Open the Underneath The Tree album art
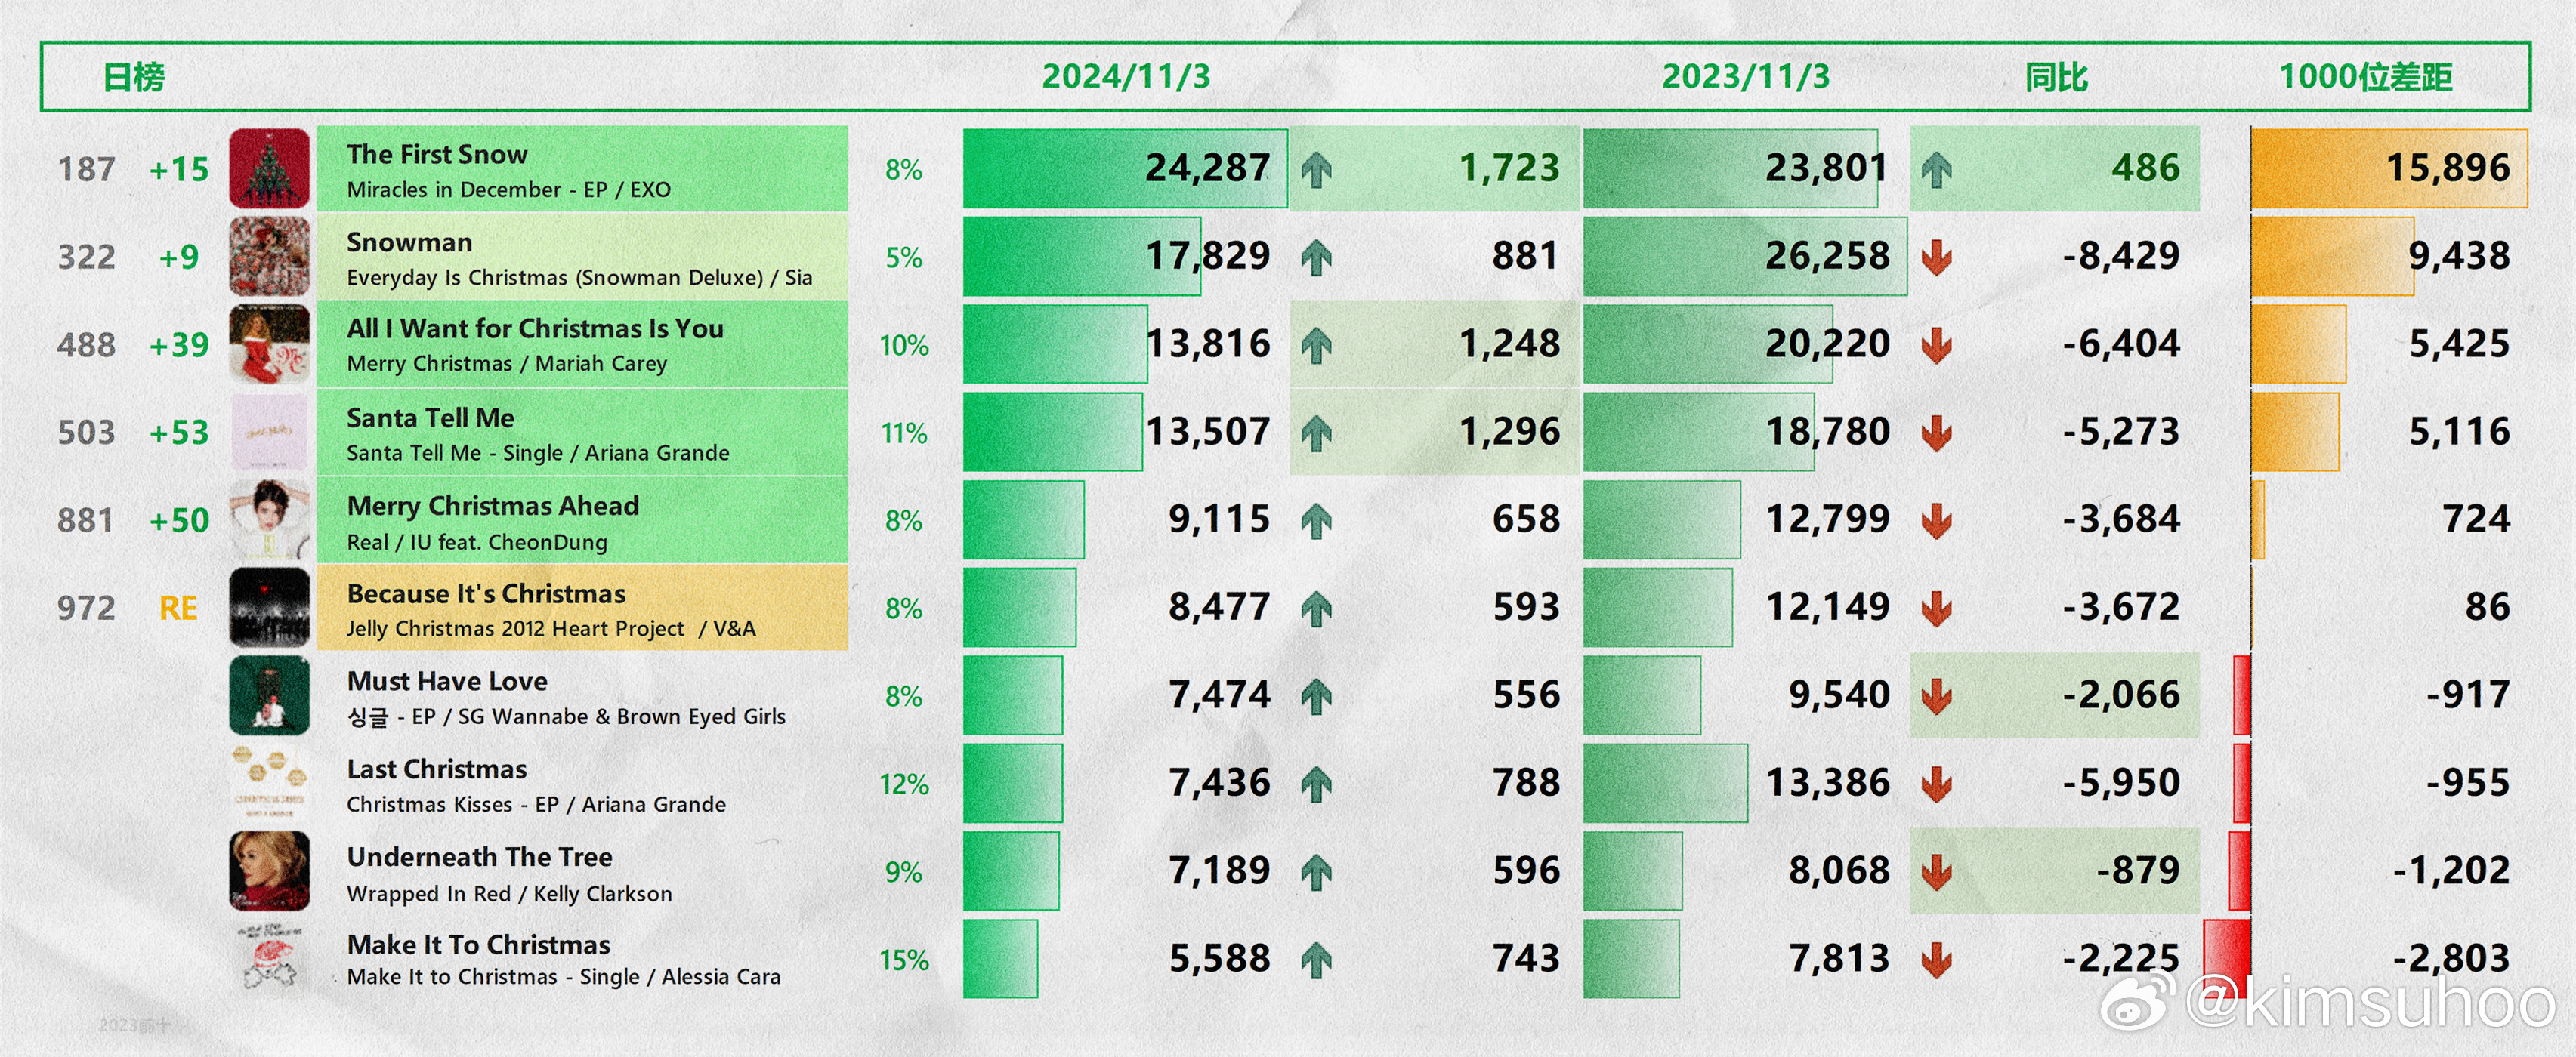The height and width of the screenshot is (1057, 2576). tap(269, 871)
